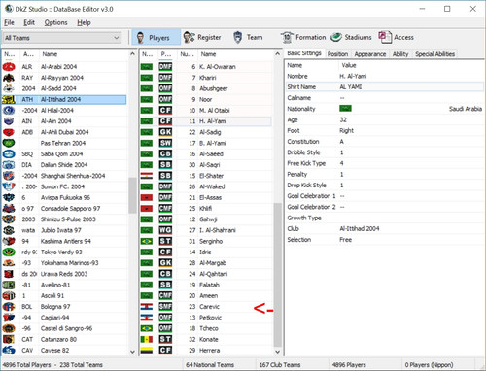Click the Saba Qom 2004 team logo icon
The image size is (486, 371).
coord(9,153)
